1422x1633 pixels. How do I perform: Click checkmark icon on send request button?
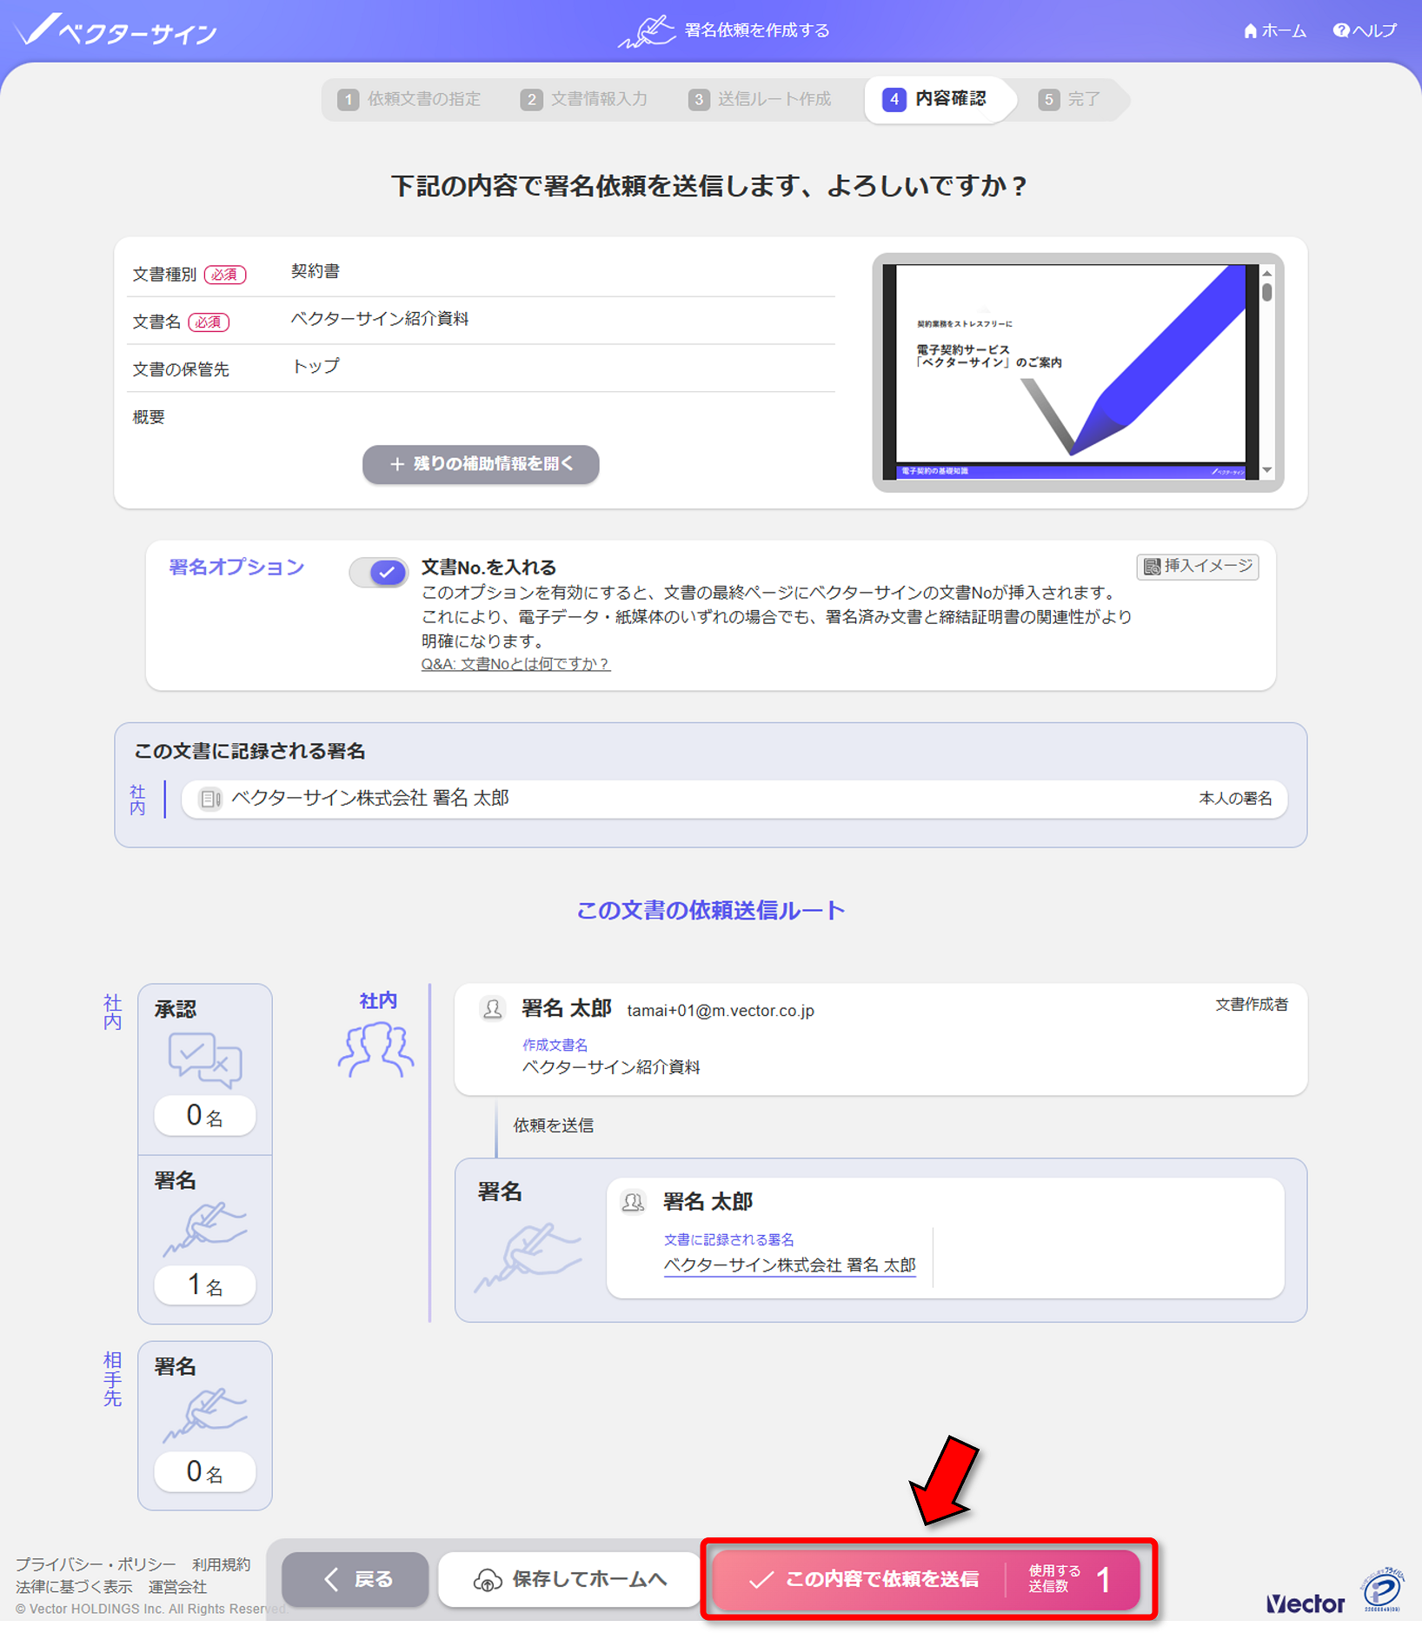[x=761, y=1580]
